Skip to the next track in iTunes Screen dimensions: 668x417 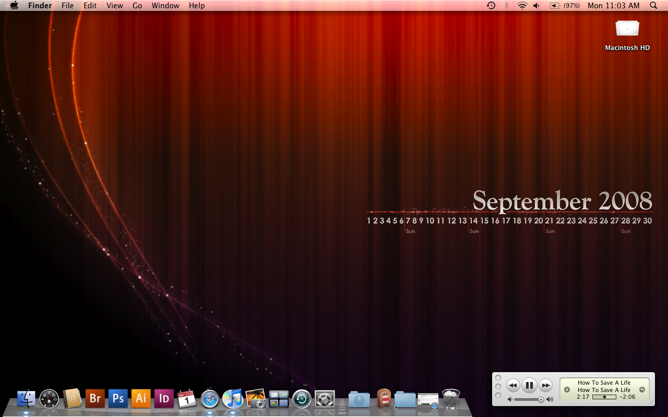point(545,386)
